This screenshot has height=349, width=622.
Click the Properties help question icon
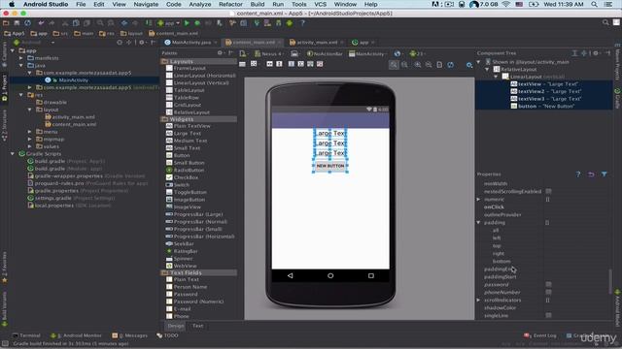click(x=578, y=174)
